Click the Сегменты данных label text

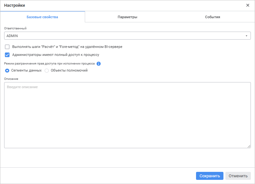point(26,71)
